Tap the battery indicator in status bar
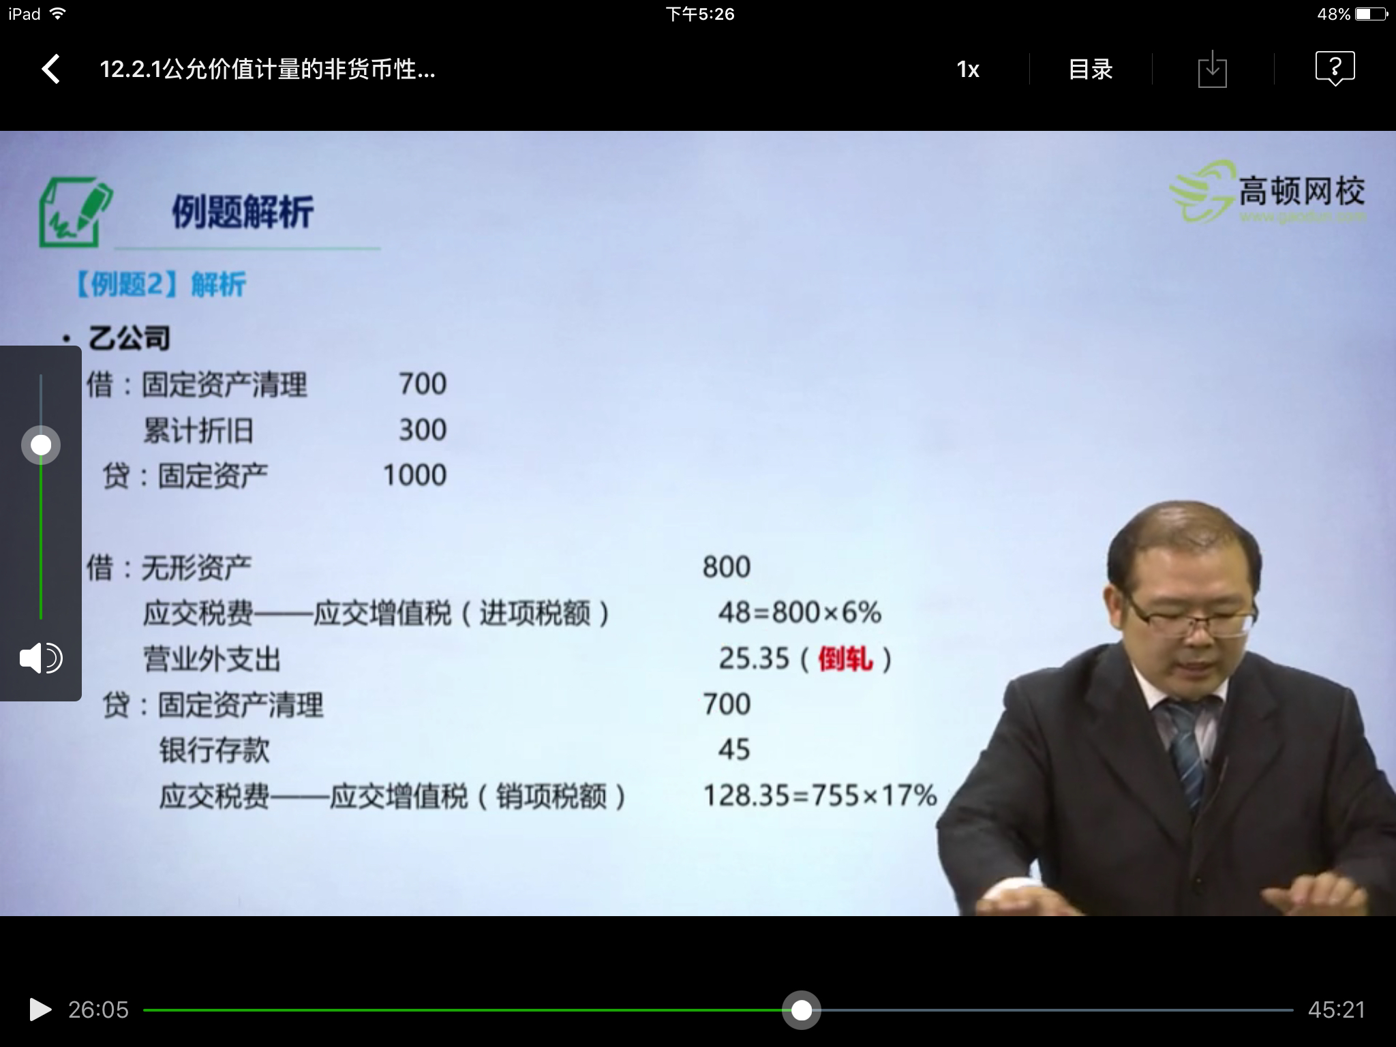Screen dimensions: 1396x1047 (1371, 14)
